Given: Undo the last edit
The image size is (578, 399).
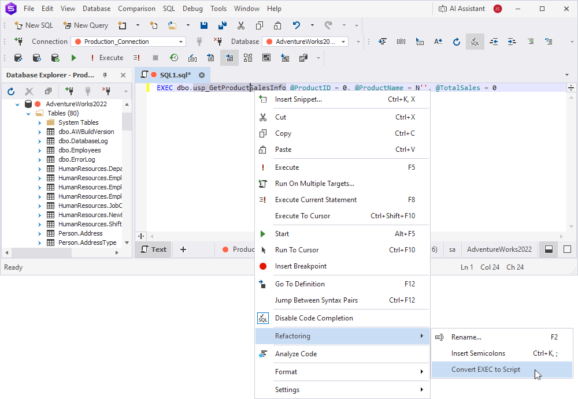Looking at the screenshot, I should 295,25.
